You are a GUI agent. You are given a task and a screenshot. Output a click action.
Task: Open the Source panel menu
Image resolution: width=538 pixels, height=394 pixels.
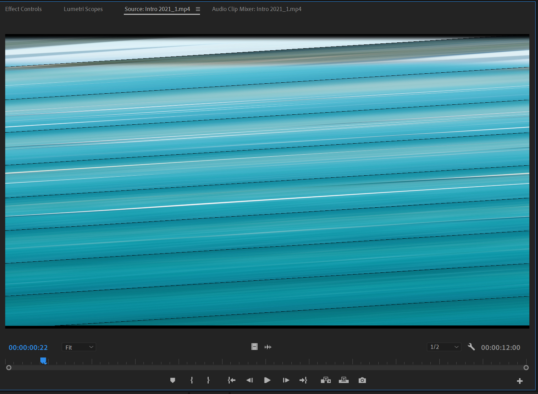(197, 9)
